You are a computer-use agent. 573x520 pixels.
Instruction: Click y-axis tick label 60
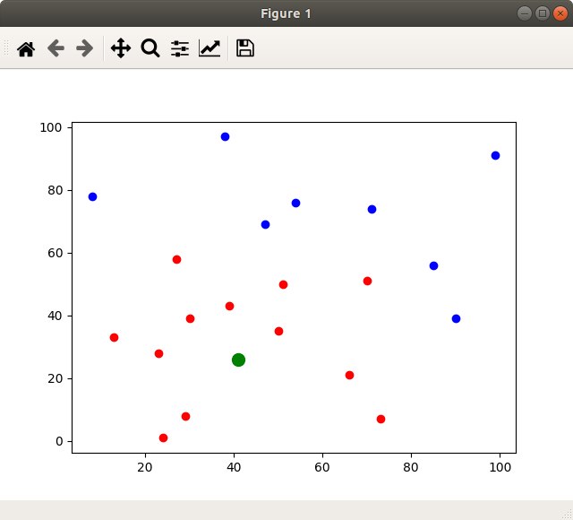(x=55, y=253)
